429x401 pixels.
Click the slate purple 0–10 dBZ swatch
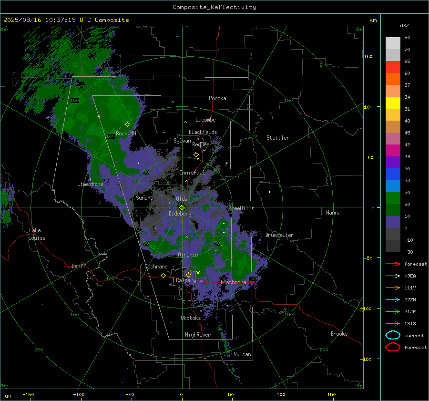click(393, 222)
